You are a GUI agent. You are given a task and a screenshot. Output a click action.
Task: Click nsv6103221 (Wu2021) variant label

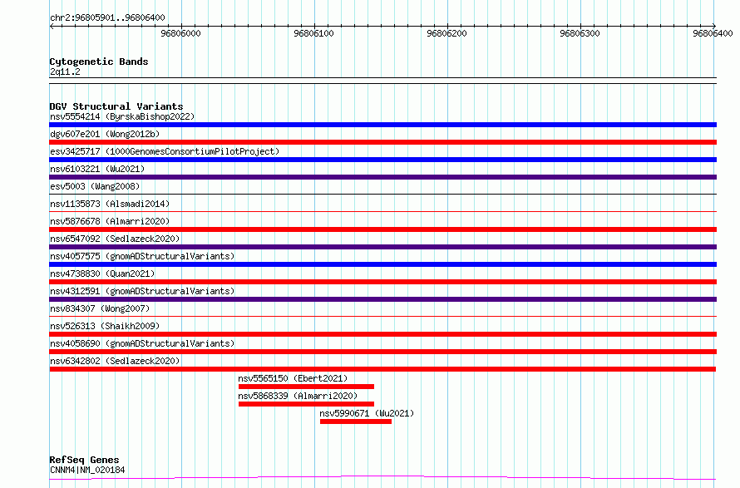click(x=97, y=169)
